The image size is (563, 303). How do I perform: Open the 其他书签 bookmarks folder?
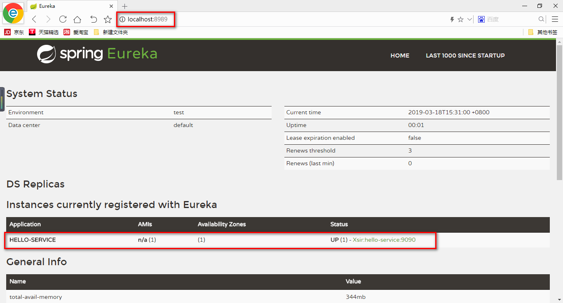click(x=542, y=32)
